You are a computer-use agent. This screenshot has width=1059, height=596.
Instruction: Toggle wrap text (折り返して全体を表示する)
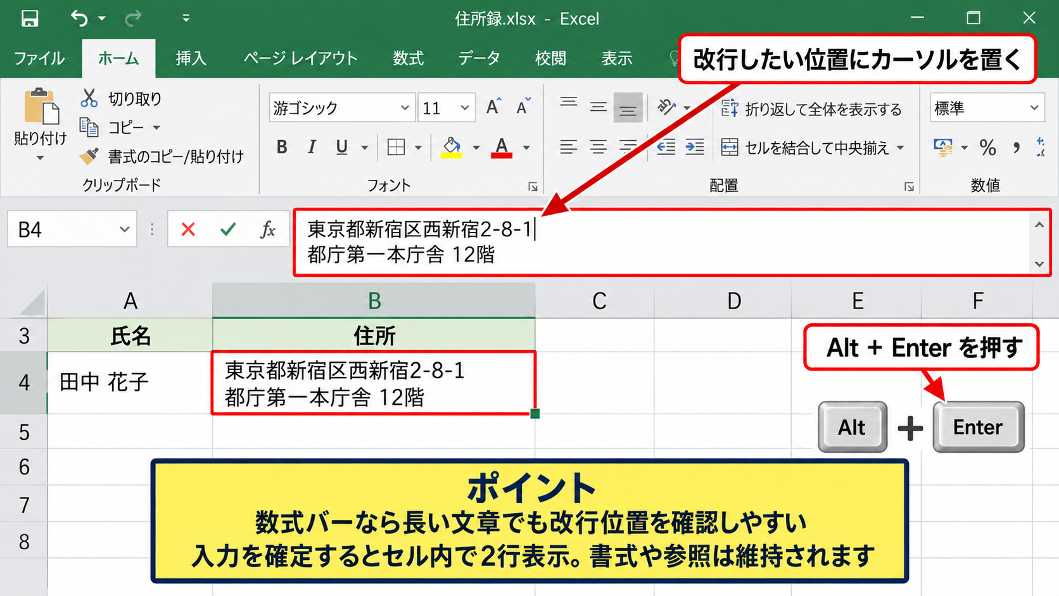(811, 109)
